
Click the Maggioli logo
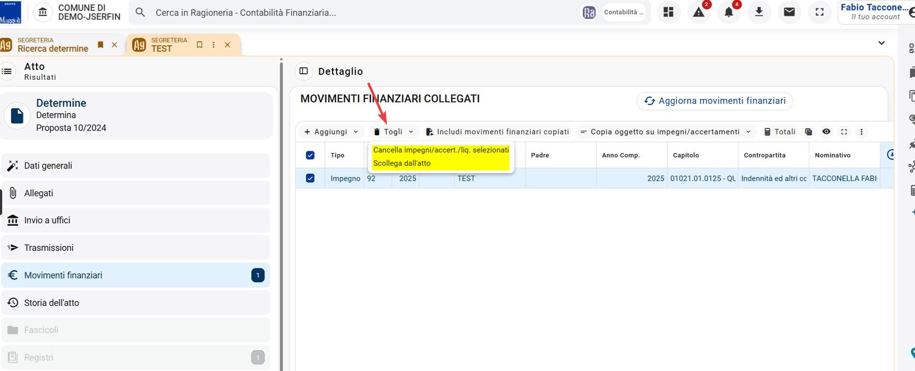coord(10,12)
